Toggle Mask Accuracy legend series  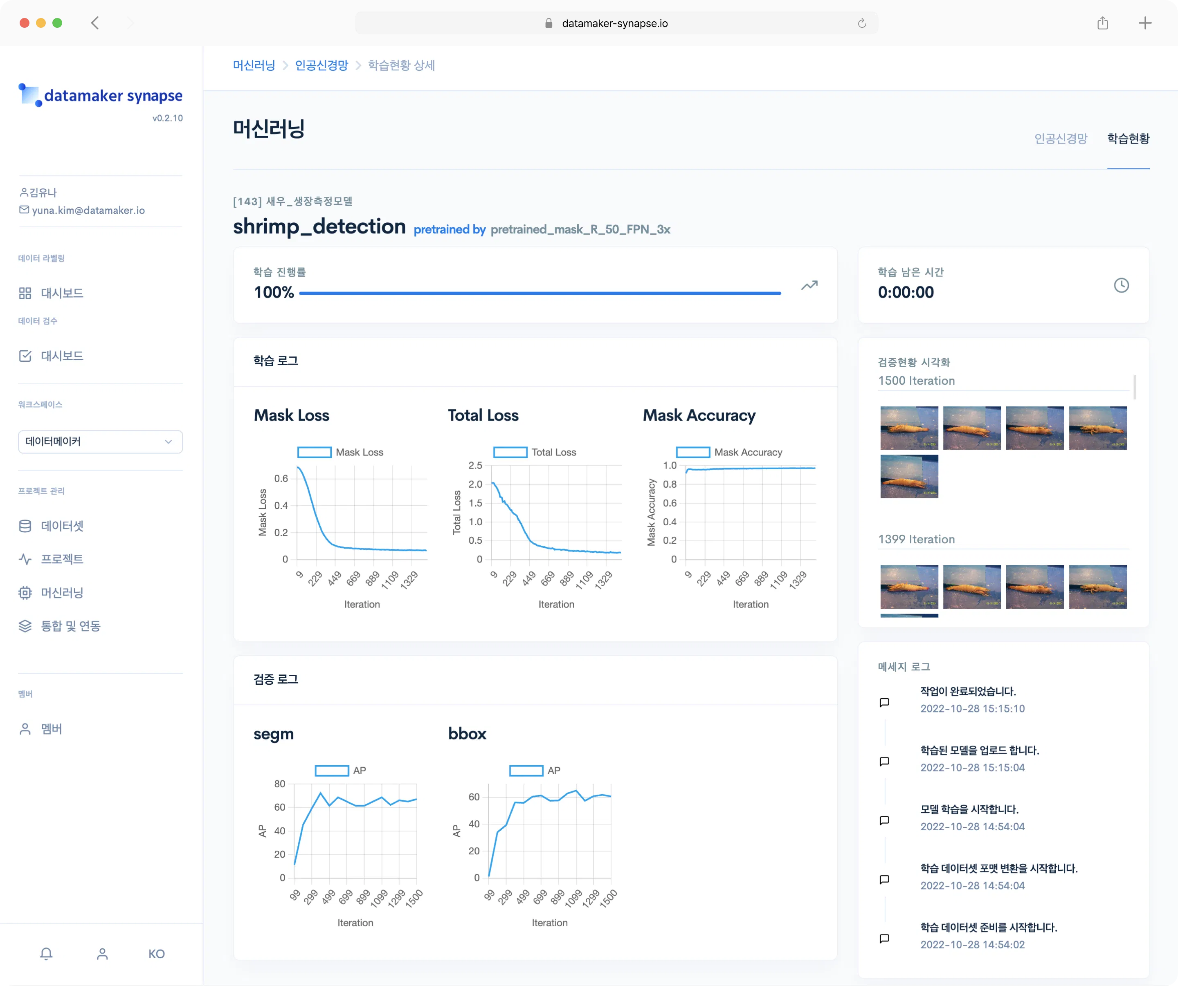(728, 452)
